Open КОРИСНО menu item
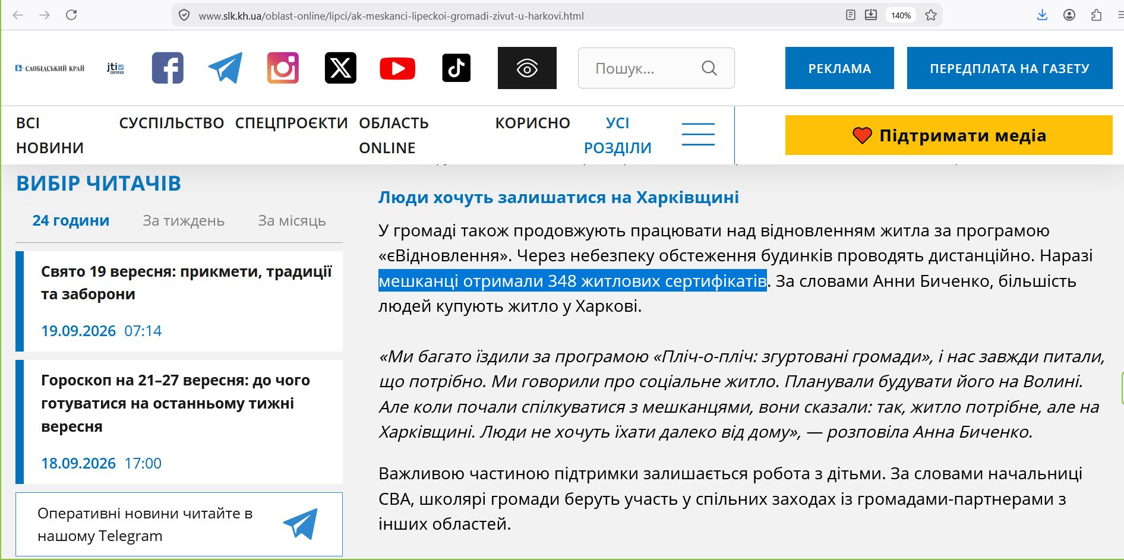 click(532, 123)
